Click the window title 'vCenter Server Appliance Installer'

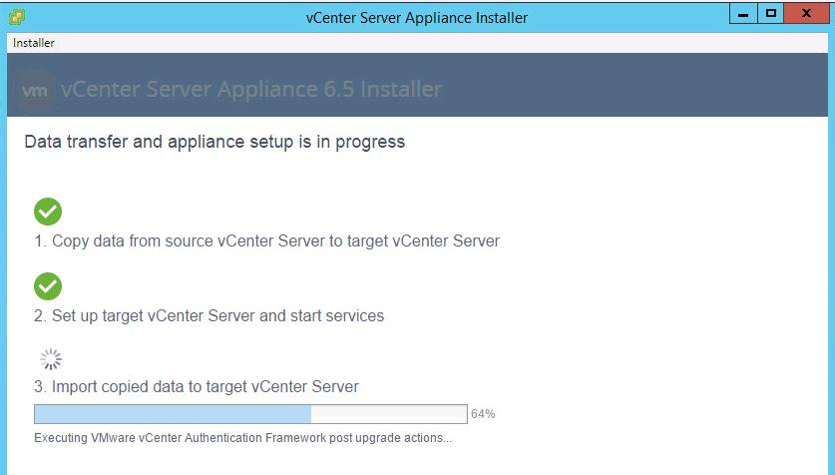tap(417, 18)
